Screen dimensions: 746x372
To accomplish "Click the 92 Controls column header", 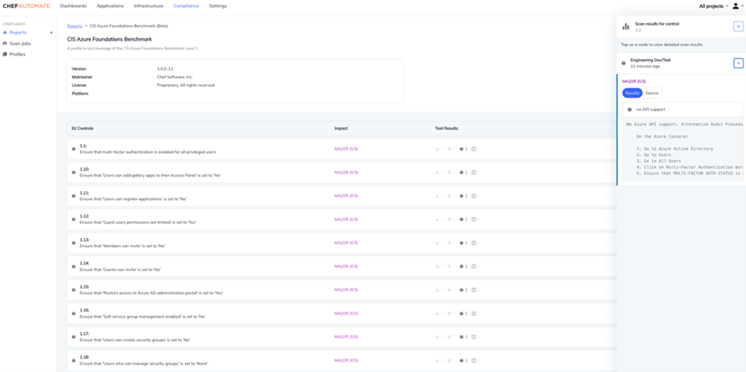I will click(x=82, y=128).
